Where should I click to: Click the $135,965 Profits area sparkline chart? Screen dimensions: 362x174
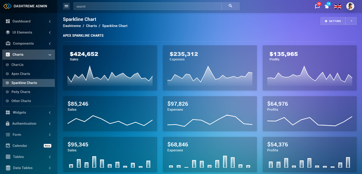coord(310,76)
